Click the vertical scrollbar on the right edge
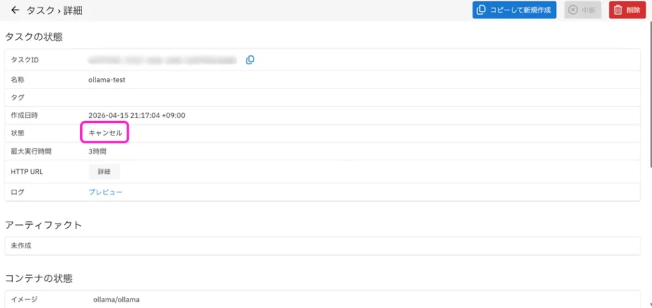 pyautogui.click(x=649, y=95)
